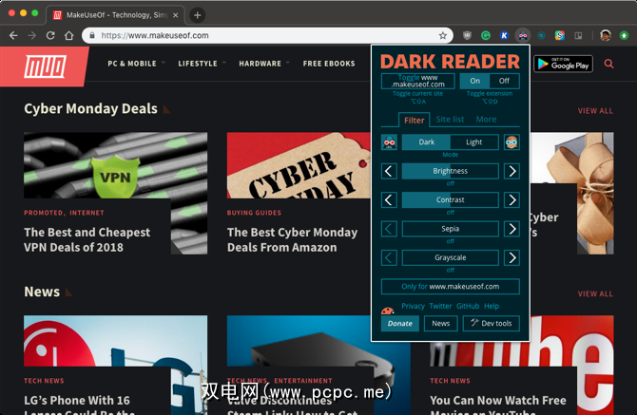Screen dimensions: 637x415
Task: Click the Contrast slider bar
Action: [450, 200]
